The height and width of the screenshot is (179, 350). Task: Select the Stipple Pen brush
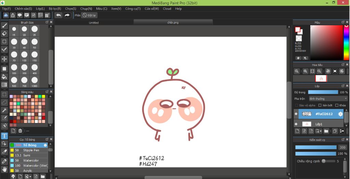[x=29, y=150]
